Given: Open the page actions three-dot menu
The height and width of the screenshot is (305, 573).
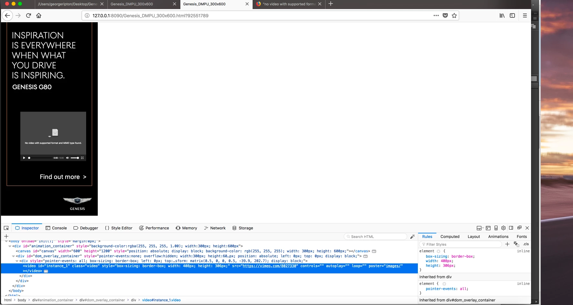Looking at the screenshot, I should coord(436,15).
